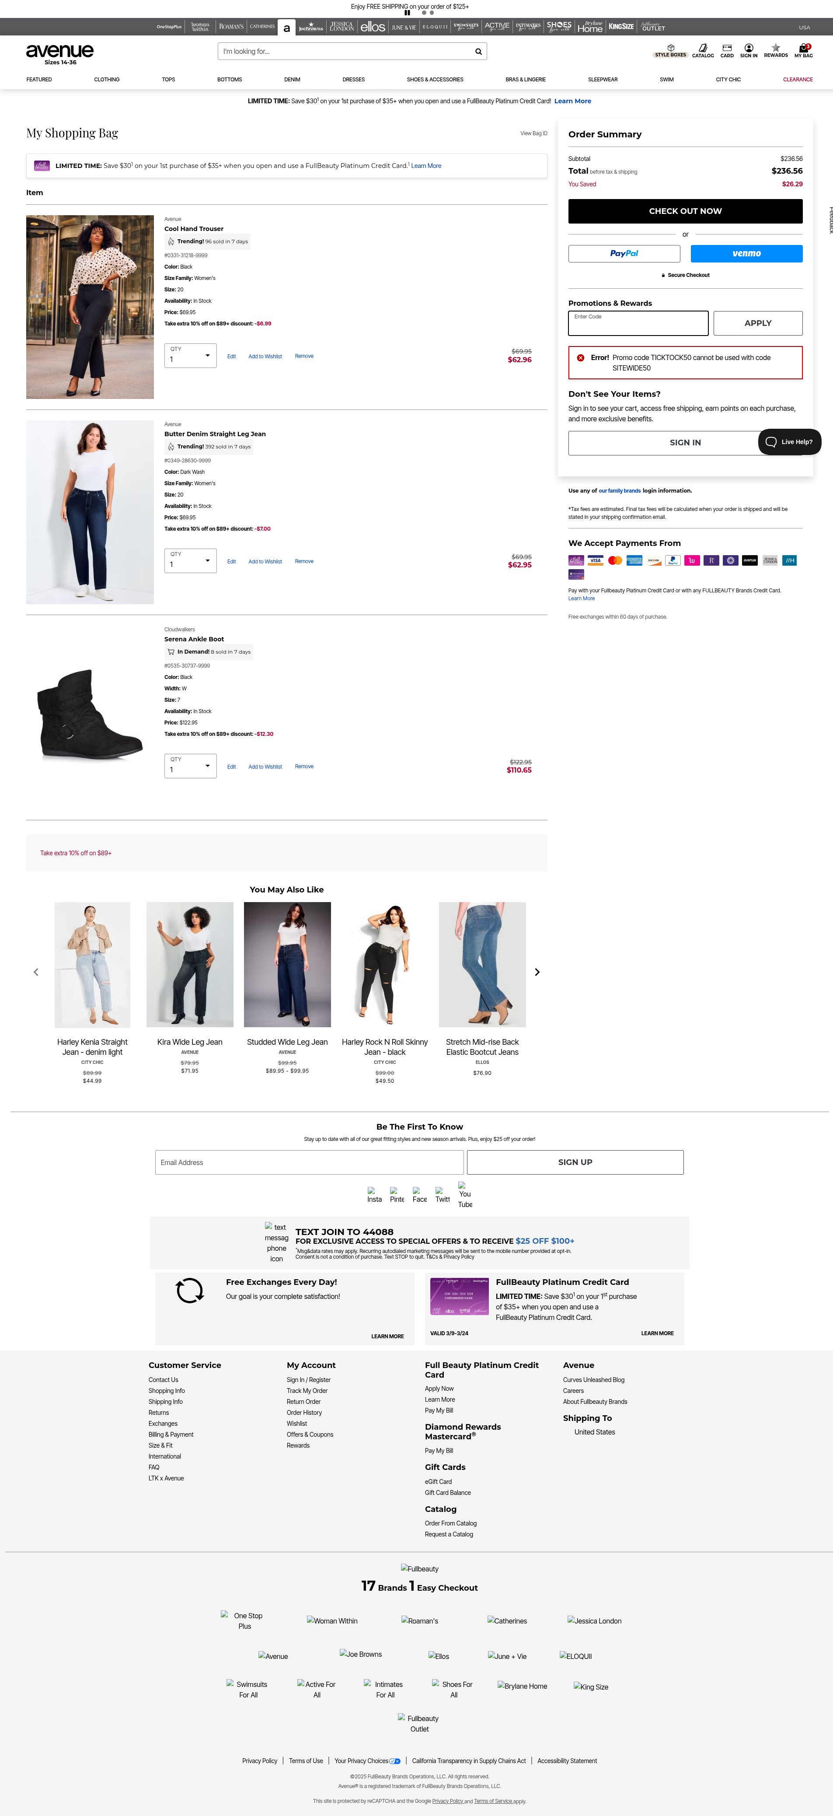833x1816 pixels.
Task: Open quantity dropdown for Cool Hand Trouser
Action: (190, 355)
